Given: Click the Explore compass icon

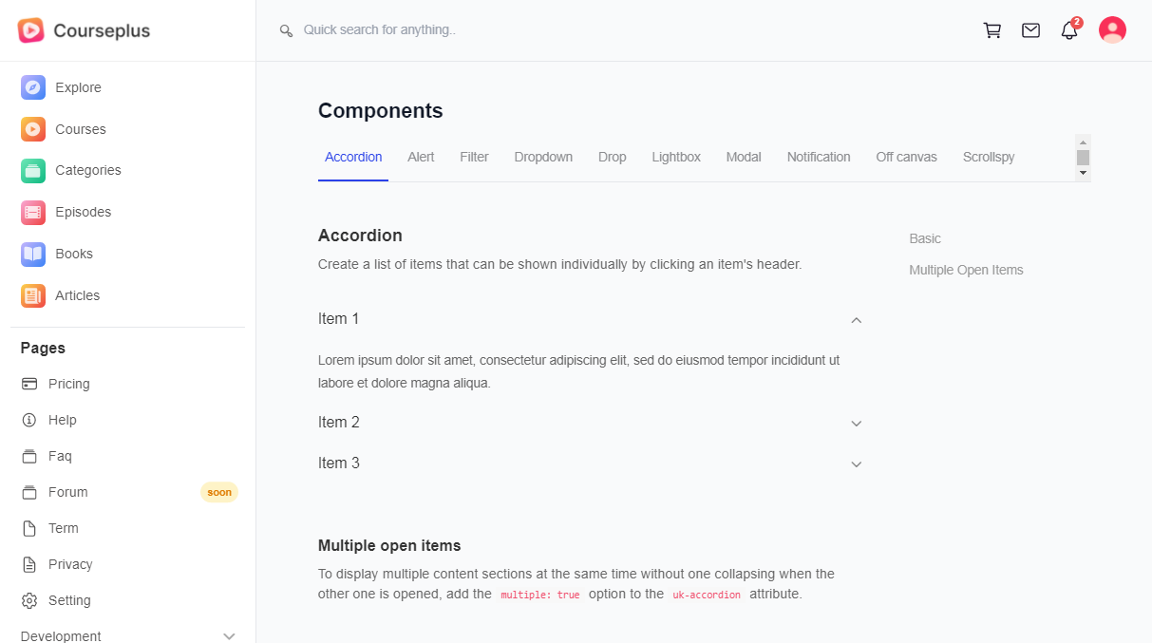Looking at the screenshot, I should click(x=33, y=87).
